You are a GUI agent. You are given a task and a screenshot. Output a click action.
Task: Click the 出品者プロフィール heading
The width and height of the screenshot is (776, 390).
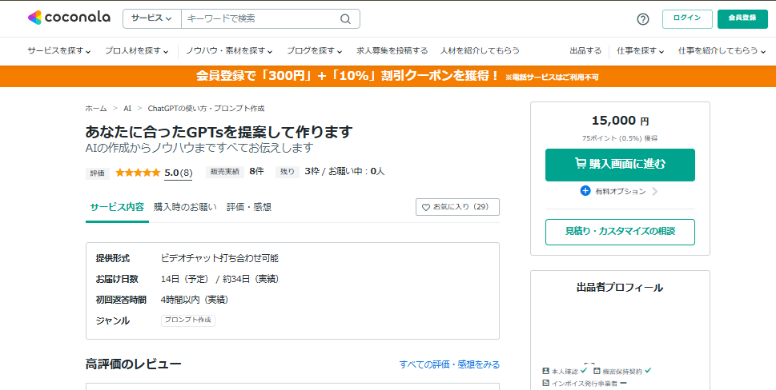(x=620, y=288)
